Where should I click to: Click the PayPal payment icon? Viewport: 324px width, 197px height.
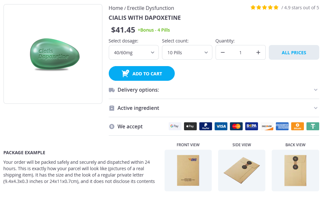coord(206,126)
